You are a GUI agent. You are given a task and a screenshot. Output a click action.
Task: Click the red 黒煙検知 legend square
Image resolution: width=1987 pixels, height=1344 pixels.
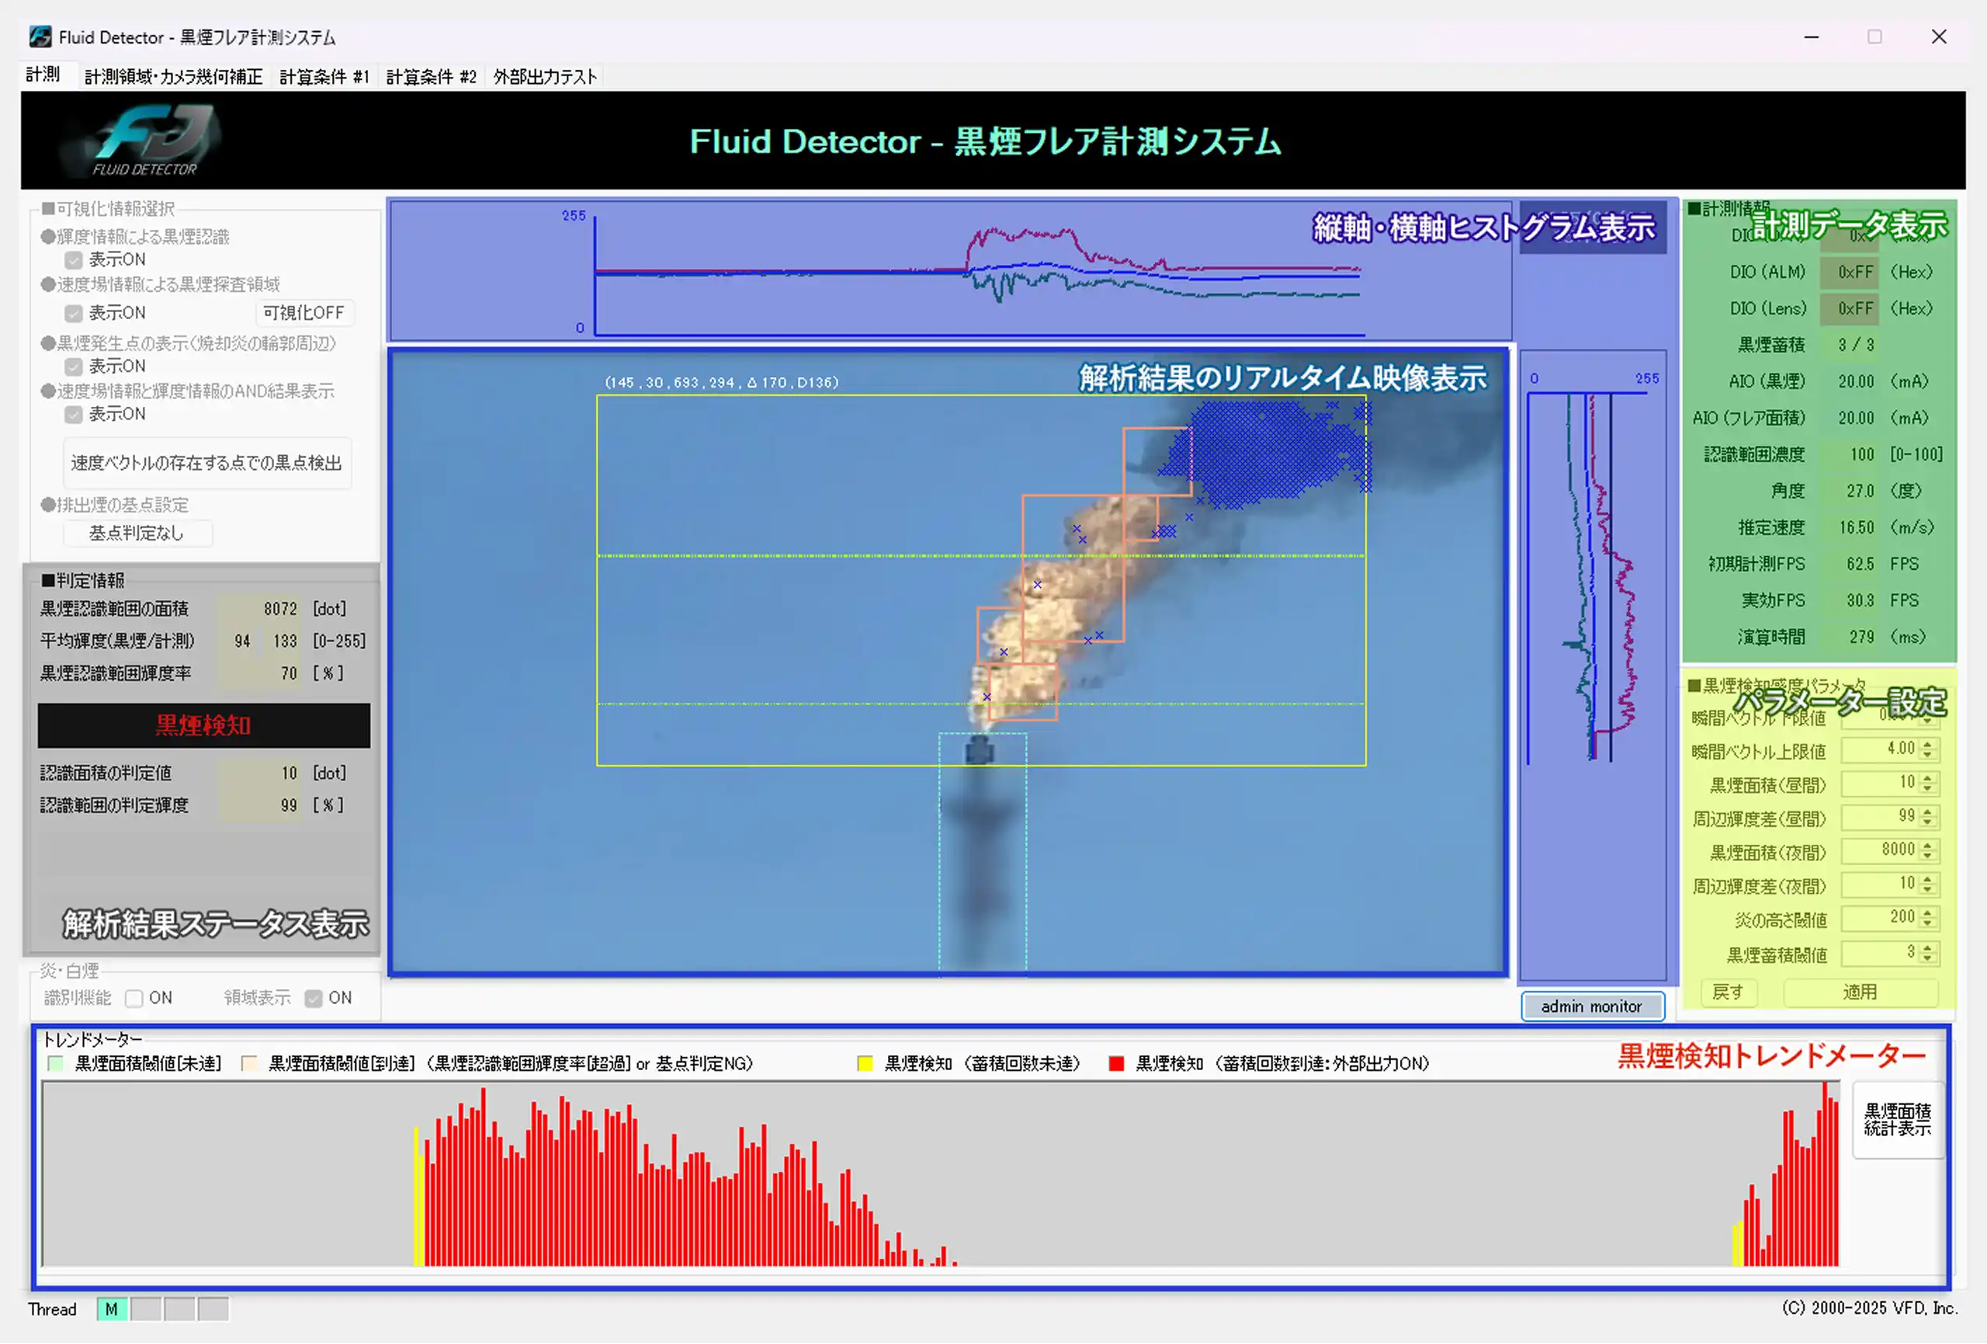1116,1064
